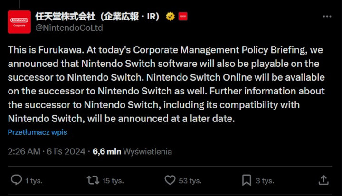Click the reply speech bubble icon
Screen dimensions: 342x196
tap(16, 180)
